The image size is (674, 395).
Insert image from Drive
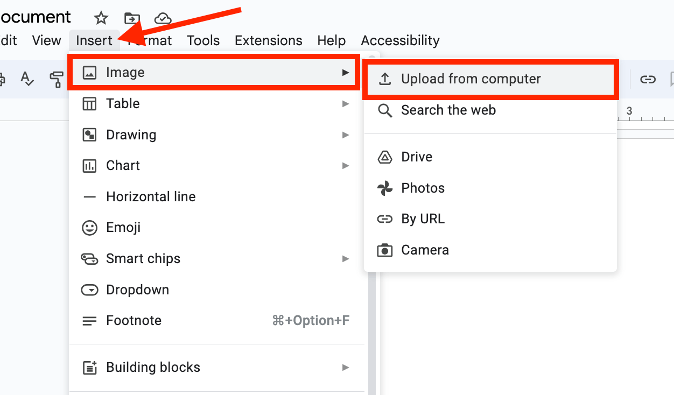pyautogui.click(x=490, y=157)
